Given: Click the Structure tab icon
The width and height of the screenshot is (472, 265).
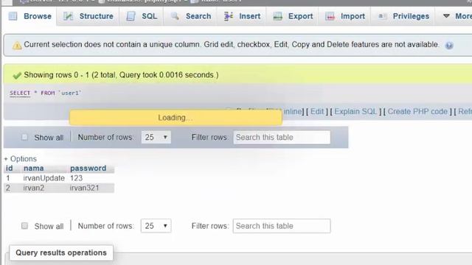Looking at the screenshot, I should pyautogui.click(x=69, y=16).
